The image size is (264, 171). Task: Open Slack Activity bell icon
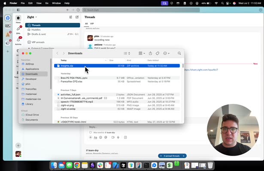18,40
